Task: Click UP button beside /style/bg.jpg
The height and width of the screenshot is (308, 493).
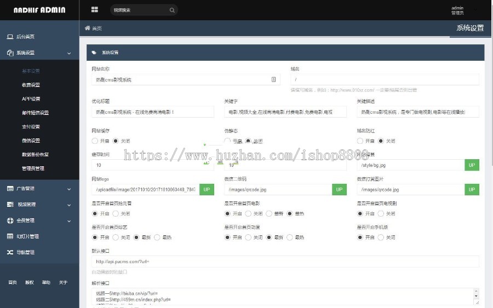Action: 472,165
